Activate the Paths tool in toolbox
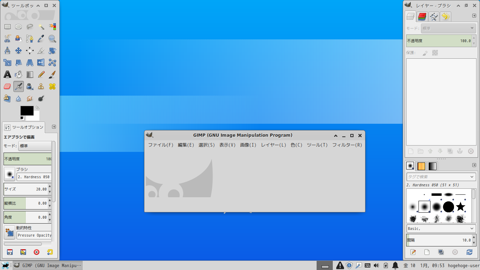The height and width of the screenshot is (270, 480). pyautogui.click(x=30, y=39)
